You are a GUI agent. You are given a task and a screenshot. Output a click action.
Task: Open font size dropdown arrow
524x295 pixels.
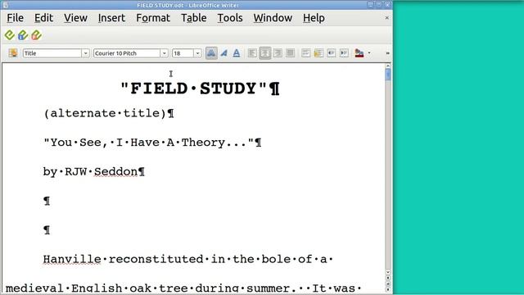[197, 53]
